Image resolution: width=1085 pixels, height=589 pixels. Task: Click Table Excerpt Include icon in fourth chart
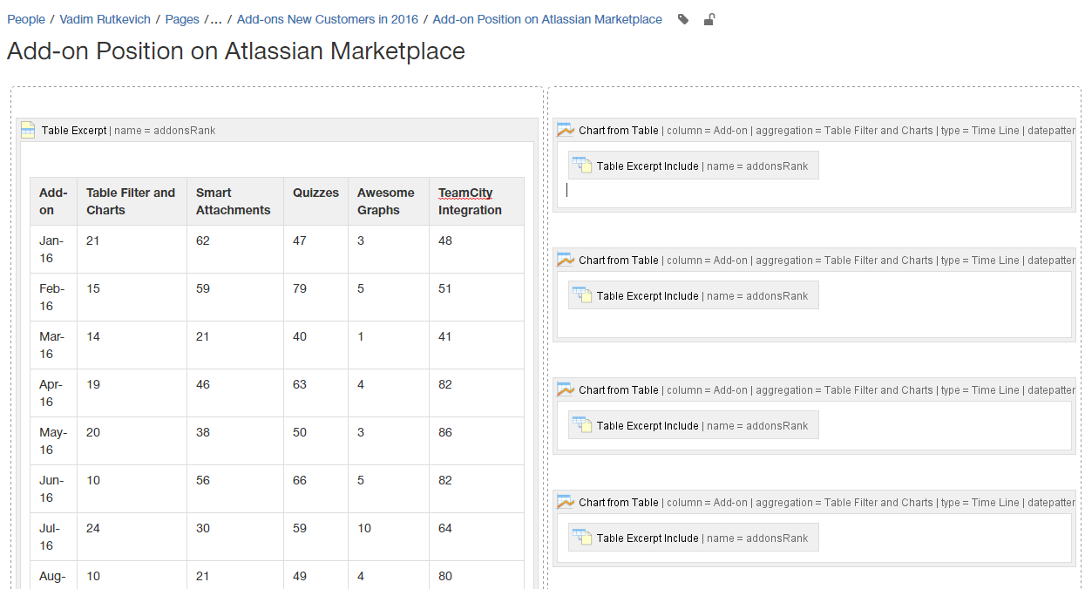coord(582,537)
